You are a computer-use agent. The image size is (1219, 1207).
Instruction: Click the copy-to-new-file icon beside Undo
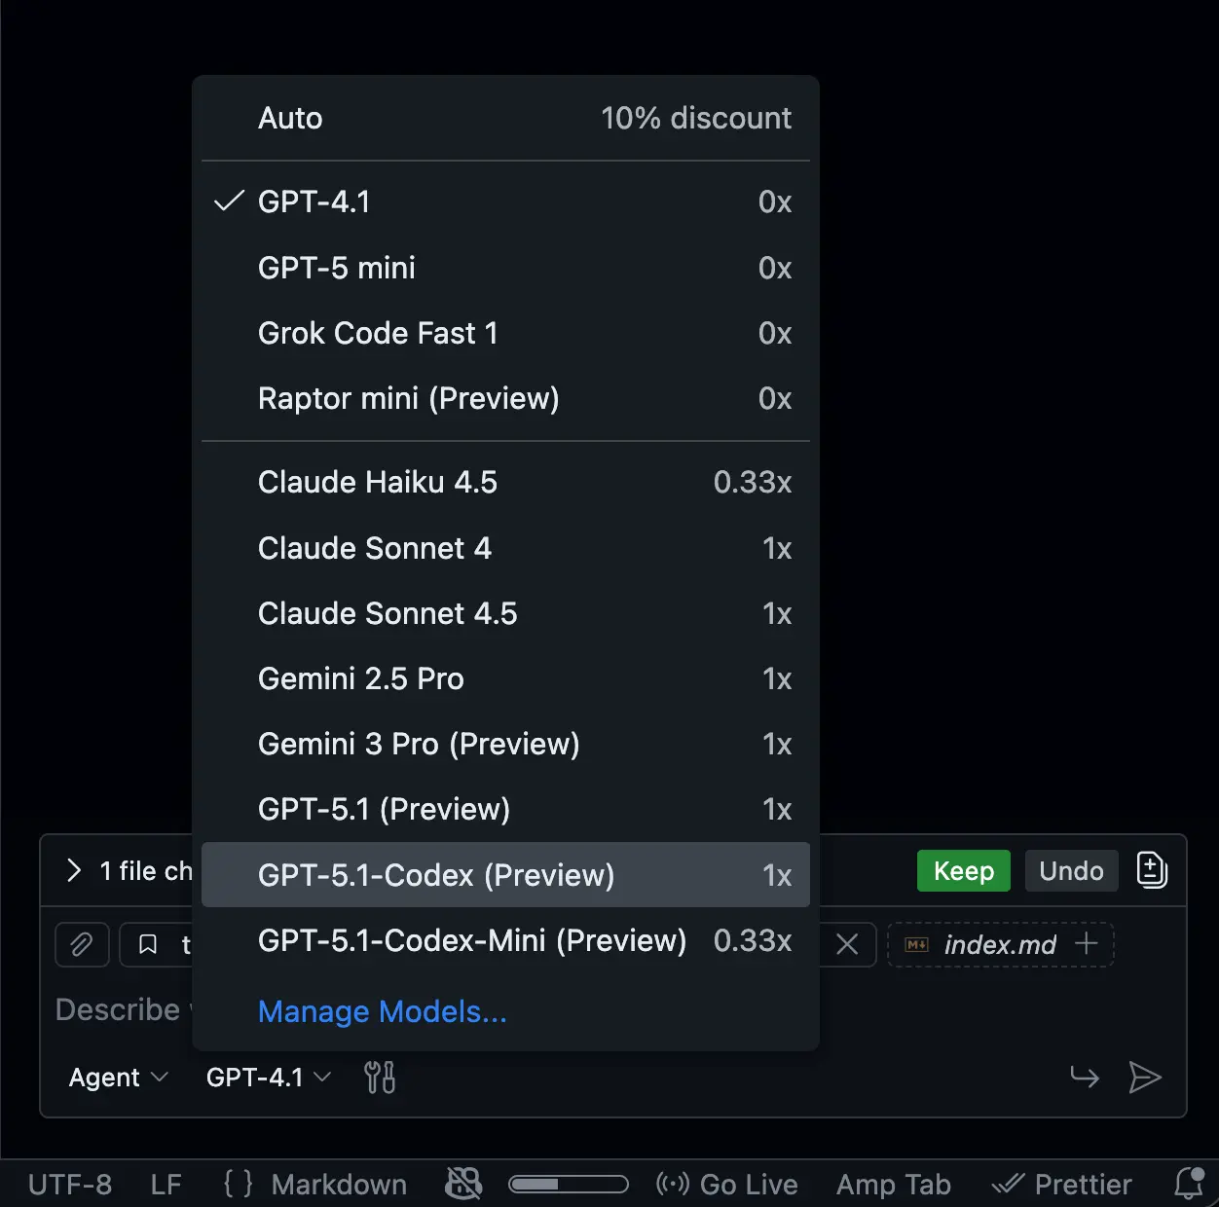[1151, 870]
